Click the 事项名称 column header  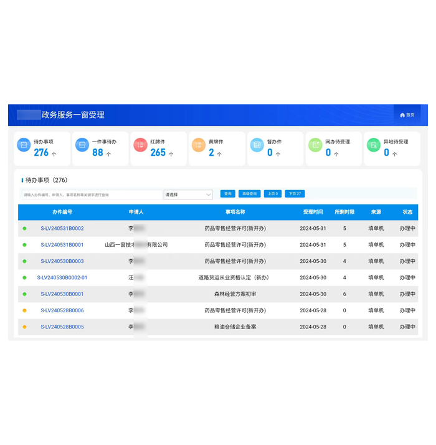point(235,213)
